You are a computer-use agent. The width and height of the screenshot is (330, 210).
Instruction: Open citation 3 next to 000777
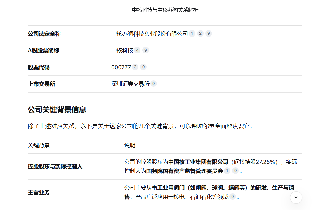135,67
